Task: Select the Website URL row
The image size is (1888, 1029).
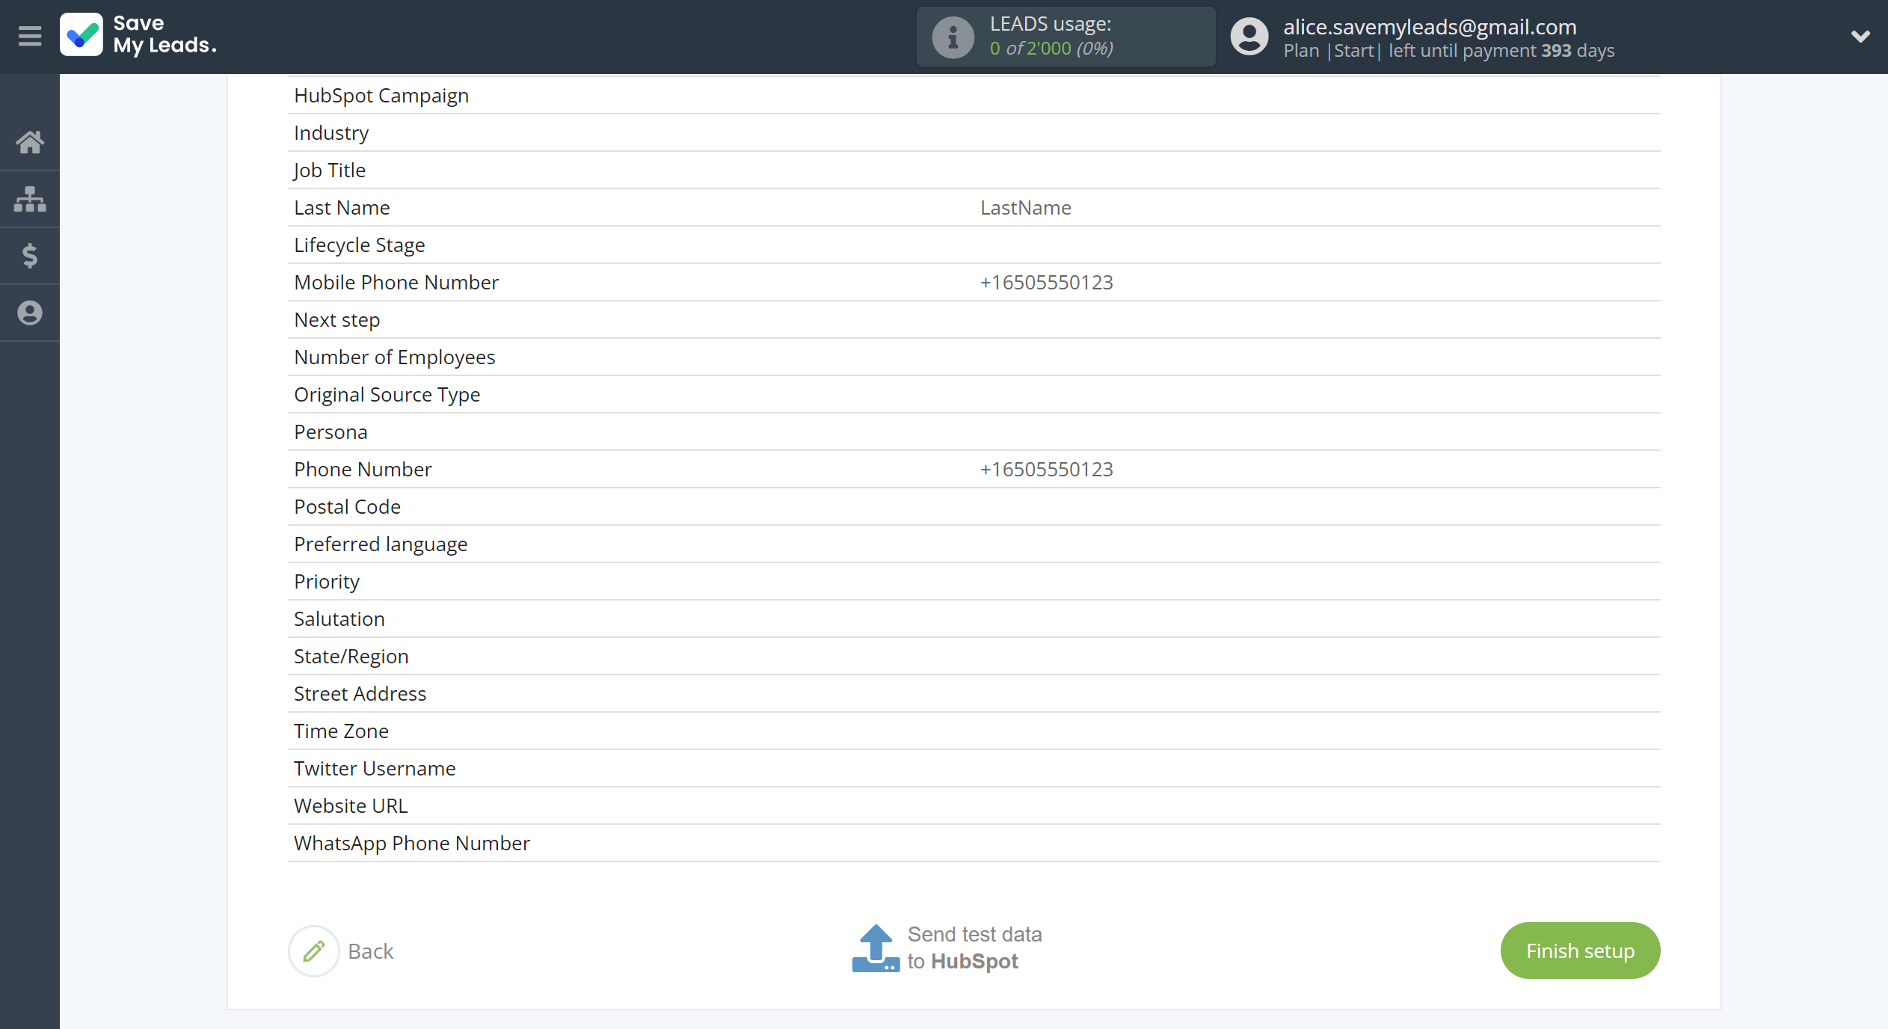Action: point(974,805)
